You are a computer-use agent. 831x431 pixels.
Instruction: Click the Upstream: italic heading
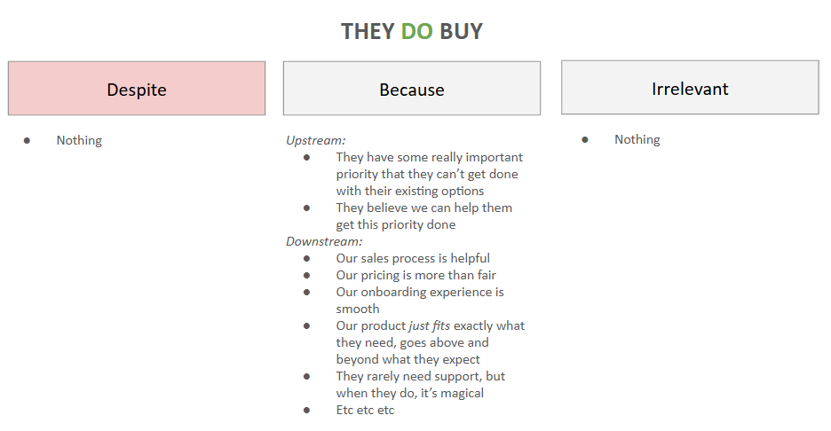(x=315, y=140)
